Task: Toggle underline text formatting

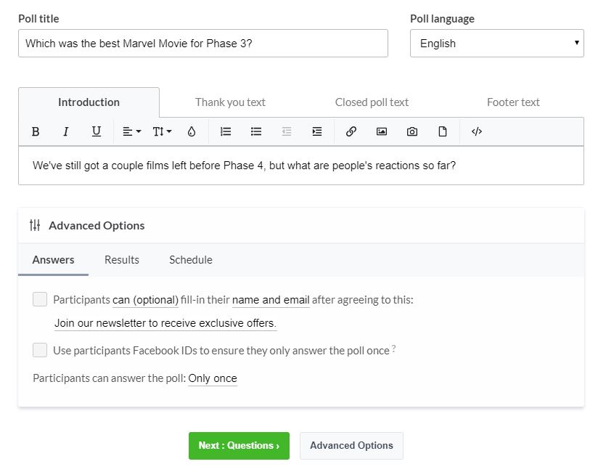Action: click(x=96, y=131)
